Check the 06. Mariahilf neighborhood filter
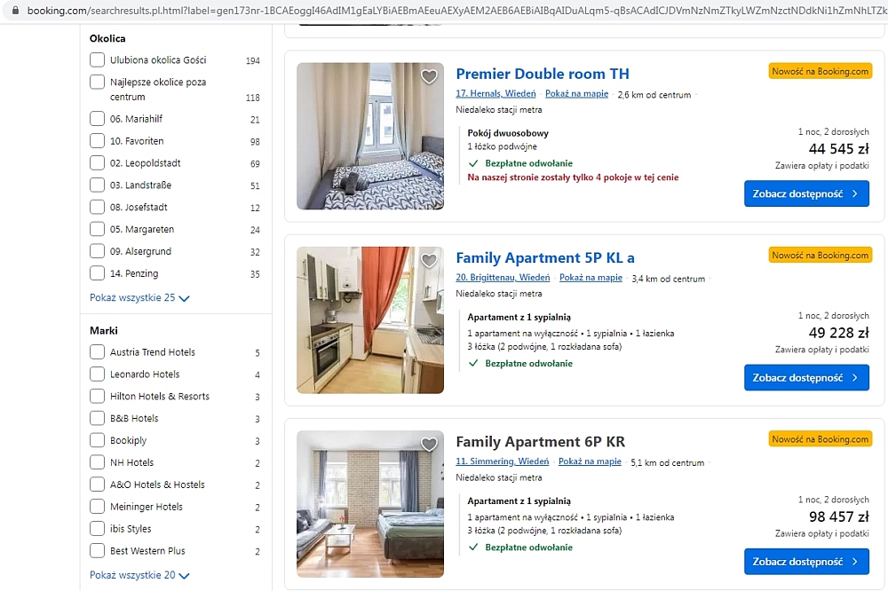 tap(97, 119)
